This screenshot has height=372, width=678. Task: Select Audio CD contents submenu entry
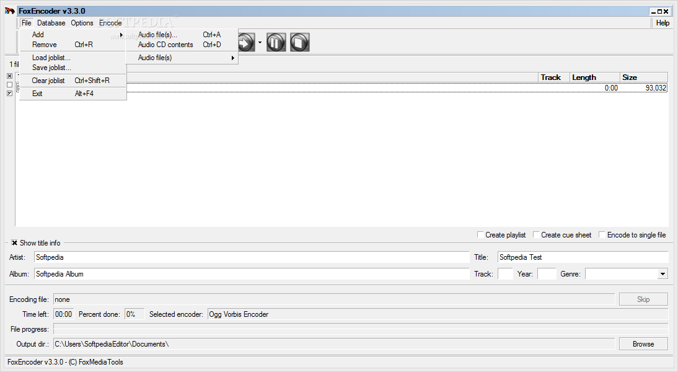tap(182, 45)
